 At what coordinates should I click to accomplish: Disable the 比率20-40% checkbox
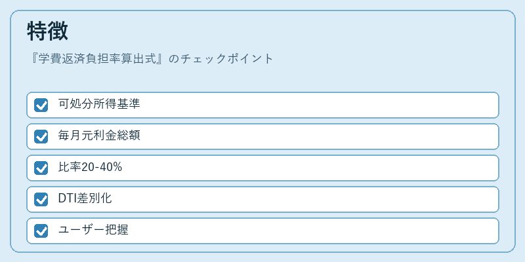(x=41, y=168)
